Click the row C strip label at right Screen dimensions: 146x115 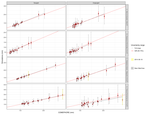pyautogui.click(x=127, y=70)
